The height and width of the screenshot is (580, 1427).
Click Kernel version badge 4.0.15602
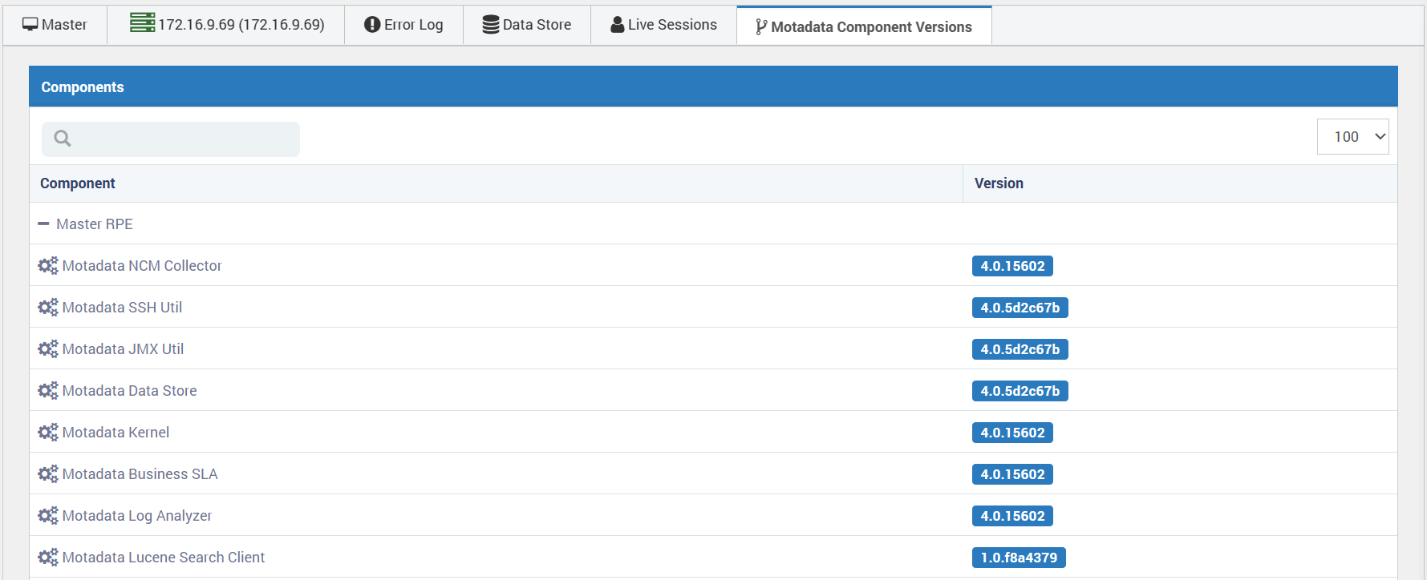point(1012,433)
